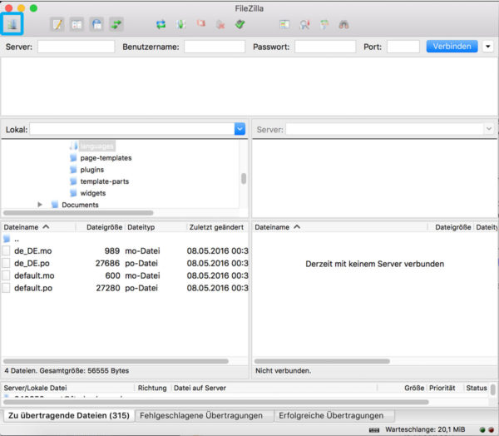Click the blue refresh file lists icon

tap(161, 24)
